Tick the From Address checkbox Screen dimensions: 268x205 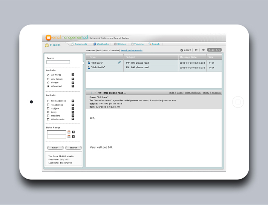pyautogui.click(x=48, y=101)
